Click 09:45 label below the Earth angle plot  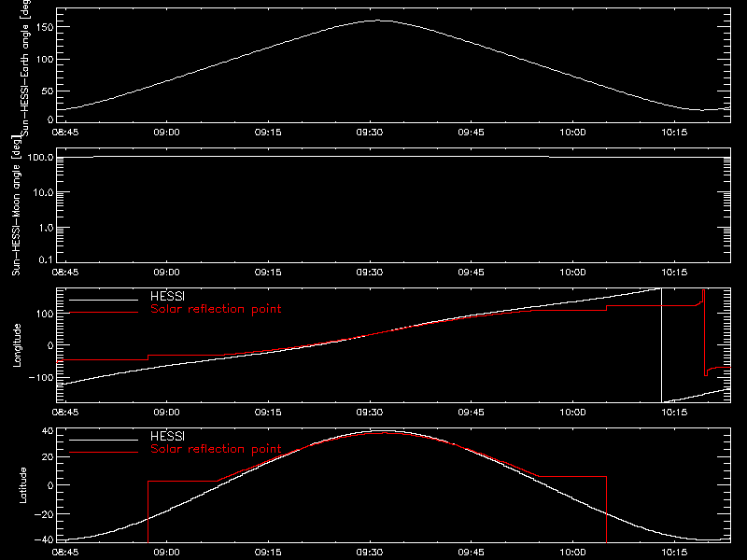471,133
